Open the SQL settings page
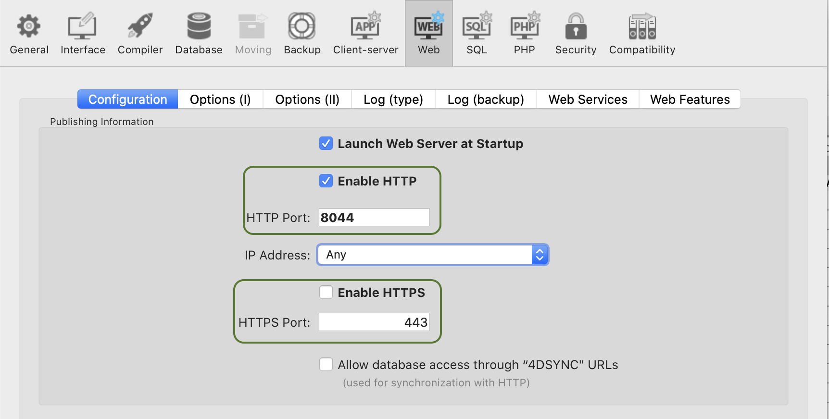829x419 pixels. coord(477,34)
